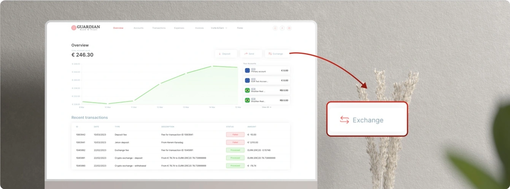The width and height of the screenshot is (510, 189).
Task: Select the Invoices tab
Action: tap(199, 28)
